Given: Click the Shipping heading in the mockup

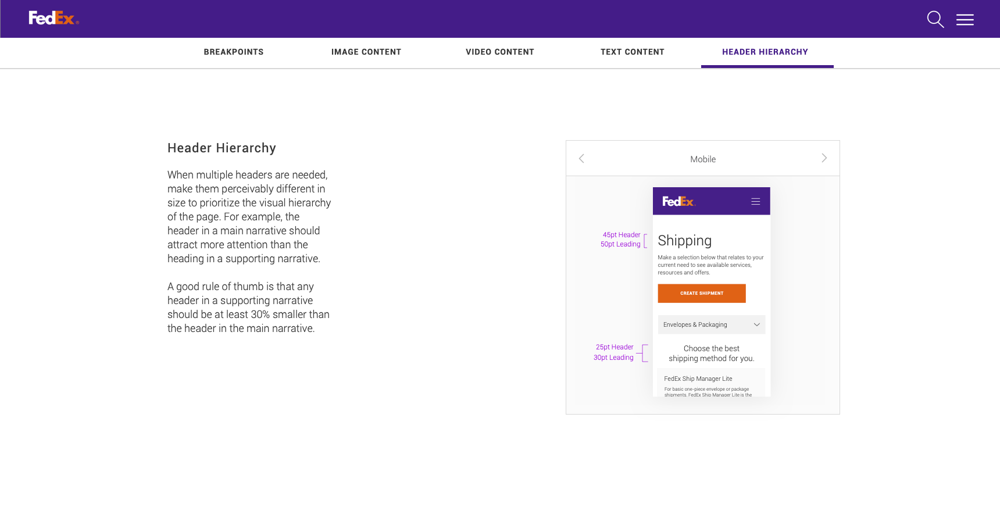Looking at the screenshot, I should tap(684, 241).
